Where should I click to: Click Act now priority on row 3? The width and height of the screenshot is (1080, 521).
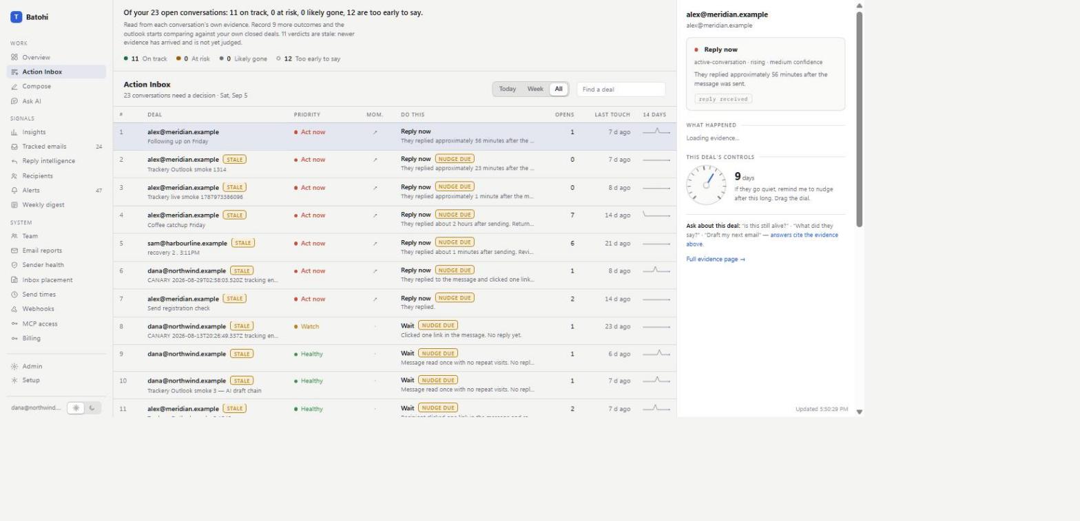click(x=309, y=188)
